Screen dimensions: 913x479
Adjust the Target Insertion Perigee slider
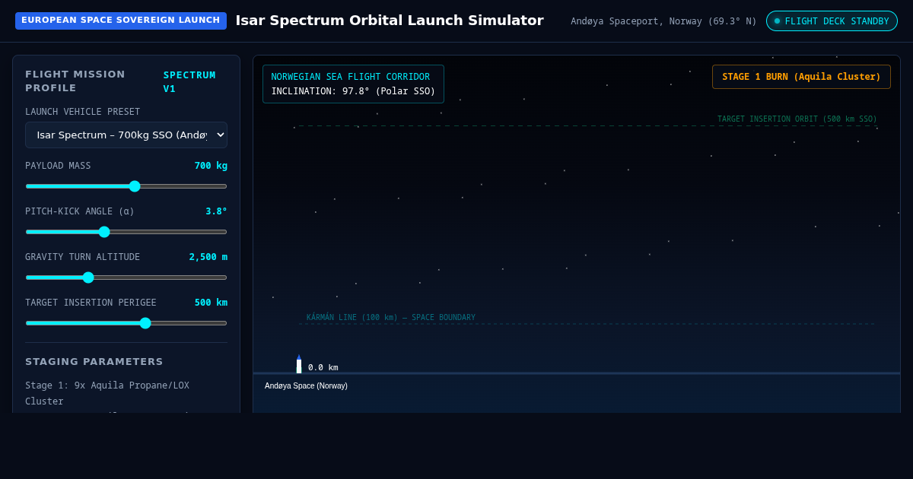(126, 323)
